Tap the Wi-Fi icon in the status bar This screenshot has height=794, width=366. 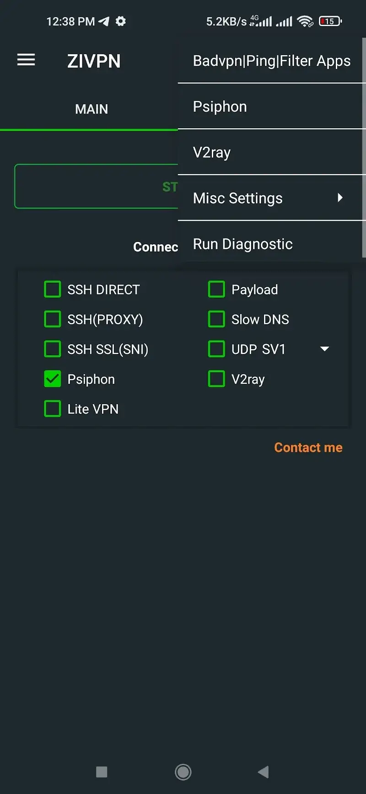(x=305, y=21)
